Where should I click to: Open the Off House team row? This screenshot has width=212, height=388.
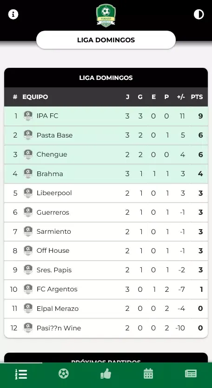106,250
